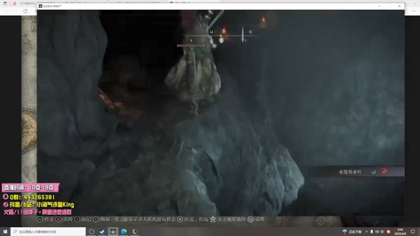
Task: Open the clock and date display
Action: pos(400,232)
